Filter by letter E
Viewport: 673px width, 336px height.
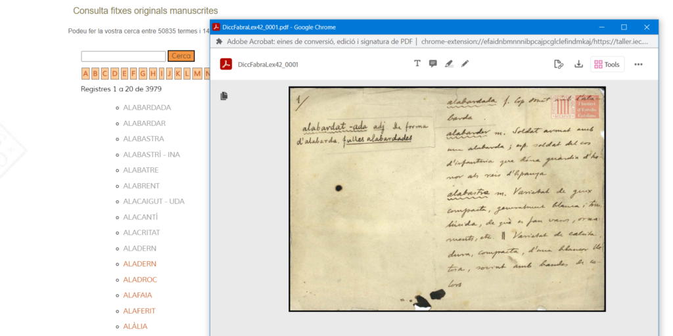(x=124, y=73)
